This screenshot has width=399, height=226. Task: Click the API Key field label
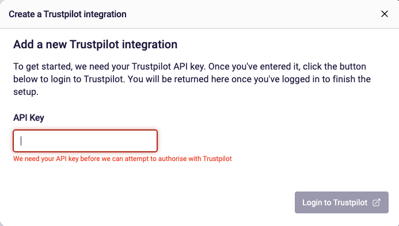tap(29, 118)
